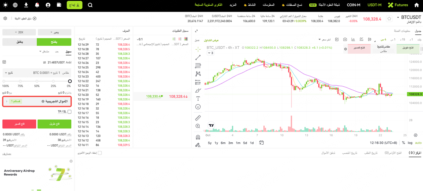Open the wallet icon in header
Viewport: 423px width, 191px height.
(x=59, y=5)
